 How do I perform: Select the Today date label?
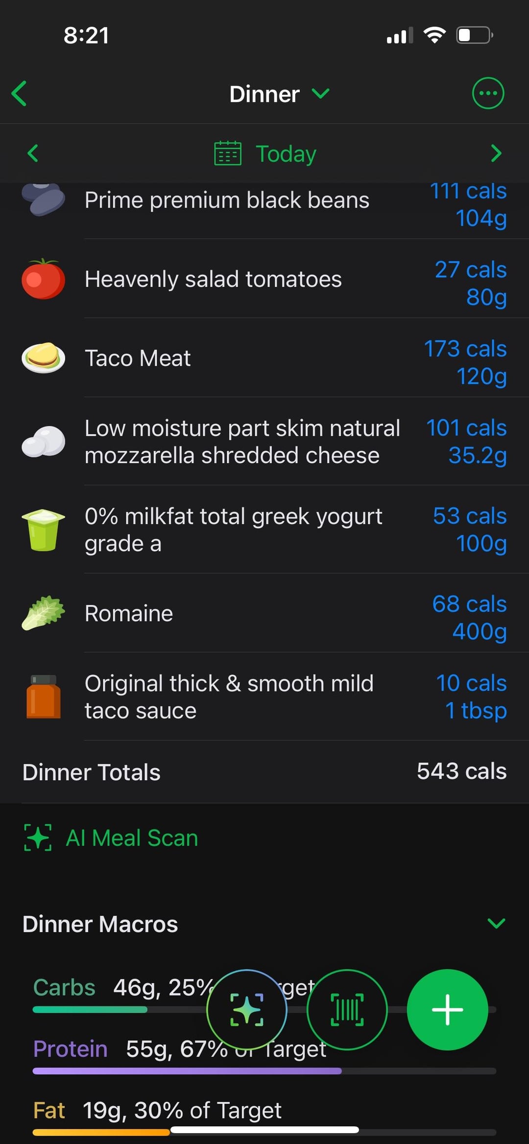tap(286, 154)
